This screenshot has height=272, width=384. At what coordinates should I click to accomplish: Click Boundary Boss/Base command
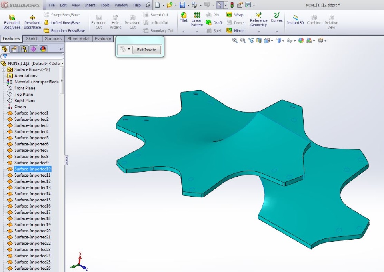coord(64,31)
